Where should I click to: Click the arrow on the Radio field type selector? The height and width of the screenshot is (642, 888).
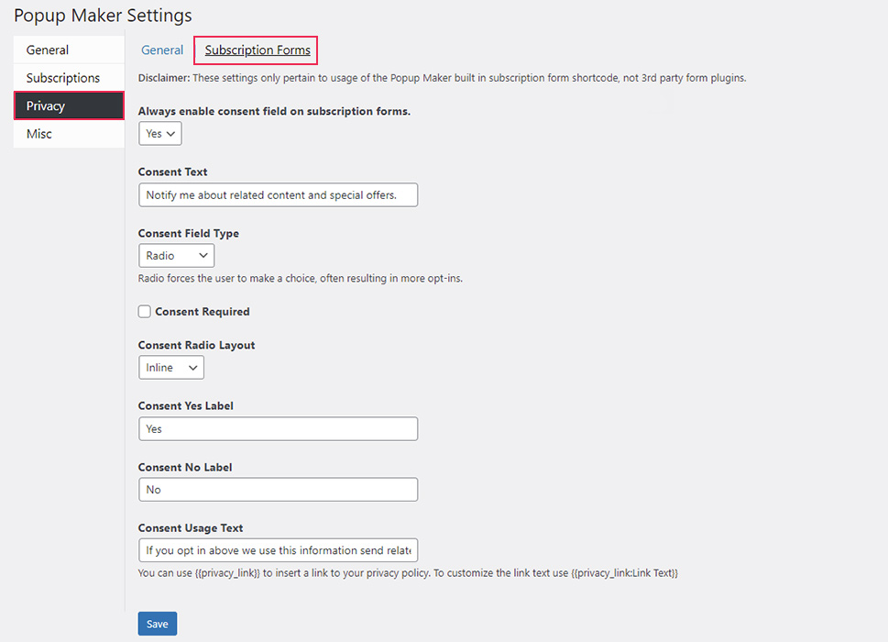[205, 255]
